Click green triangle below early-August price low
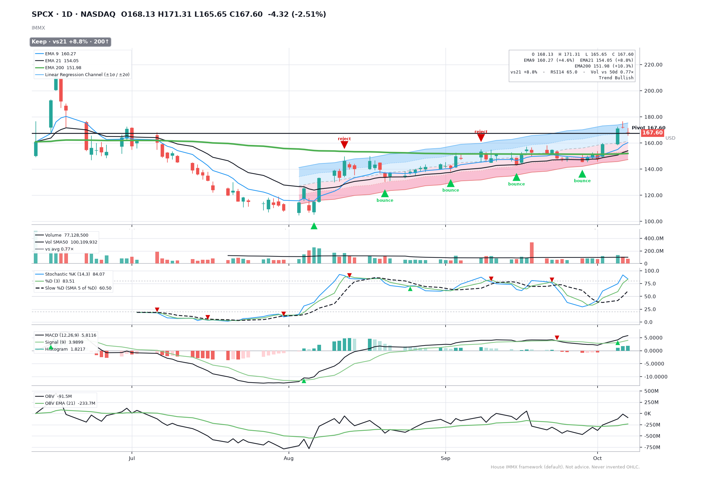The width and height of the screenshot is (703, 478). tap(314, 226)
